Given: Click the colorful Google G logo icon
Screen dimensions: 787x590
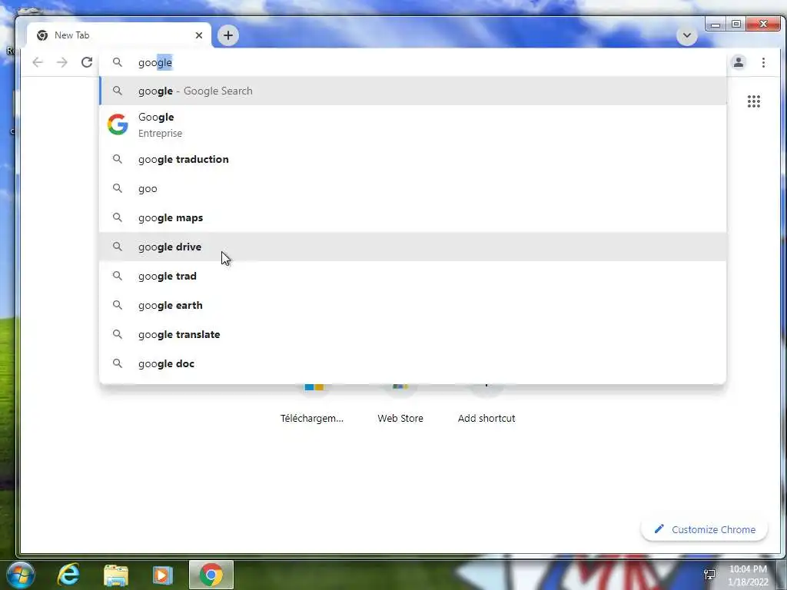Looking at the screenshot, I should click(x=118, y=124).
